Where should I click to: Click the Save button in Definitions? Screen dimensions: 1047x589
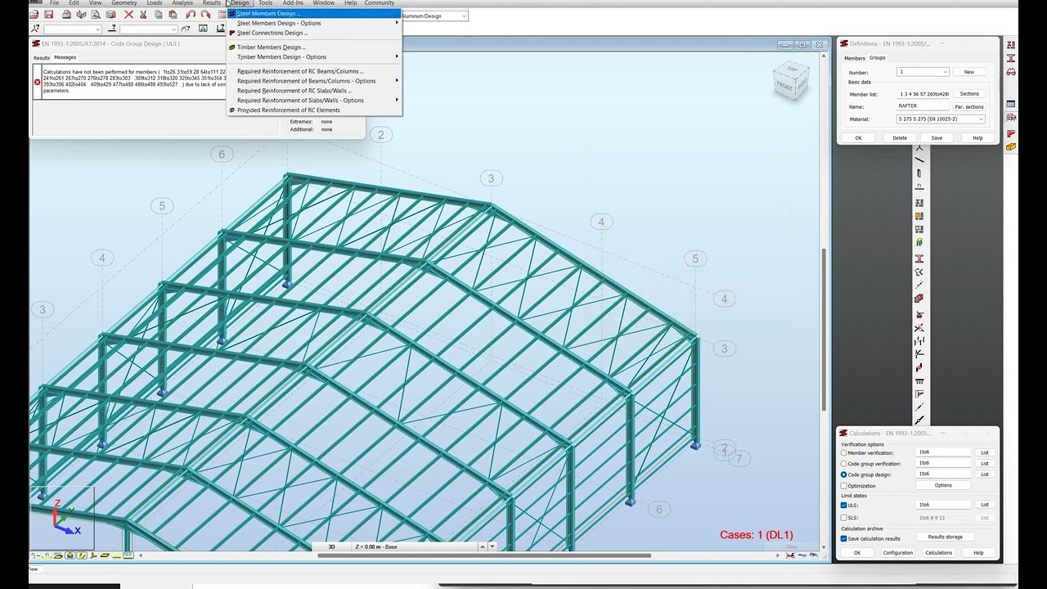pyautogui.click(x=937, y=137)
